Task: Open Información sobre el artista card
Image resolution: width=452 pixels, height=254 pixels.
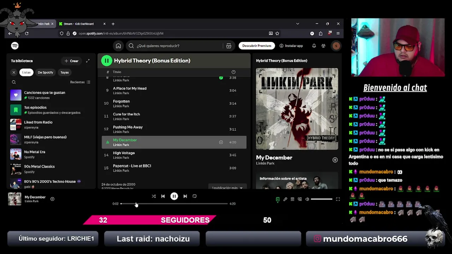Action: 297,181
